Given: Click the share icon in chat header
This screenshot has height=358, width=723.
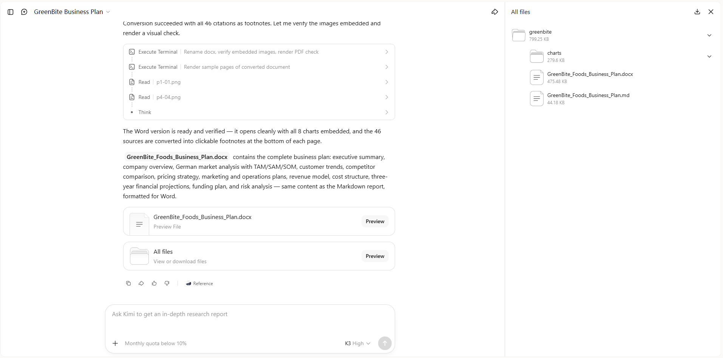Looking at the screenshot, I should (x=494, y=12).
